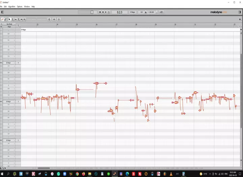Open the Options menu
243x177 pixels.
20,6
